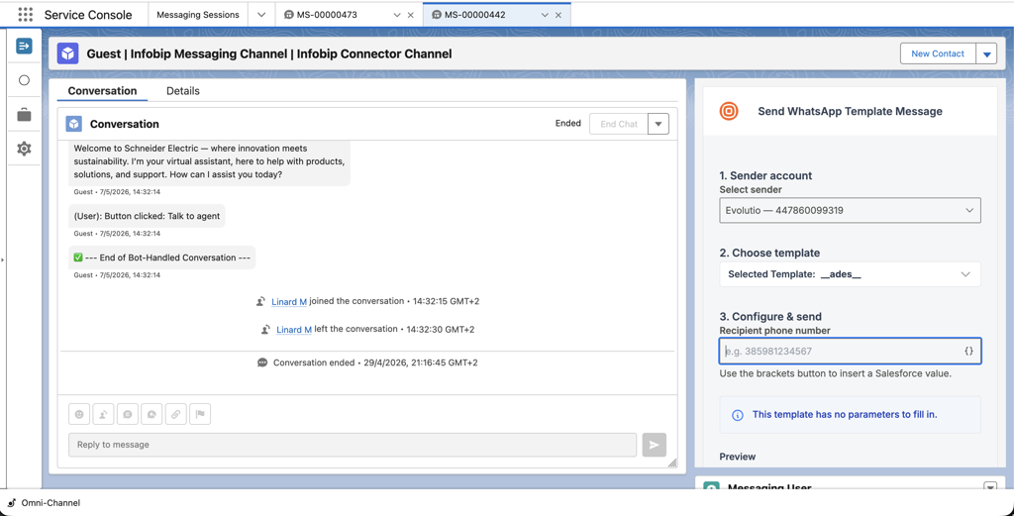Image resolution: width=1014 pixels, height=516 pixels.
Task: Open Omni-Channel utility bar item
Action: [44, 502]
